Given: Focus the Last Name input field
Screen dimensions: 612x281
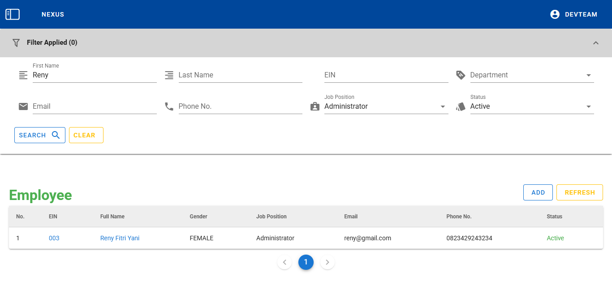Looking at the screenshot, I should click(240, 75).
